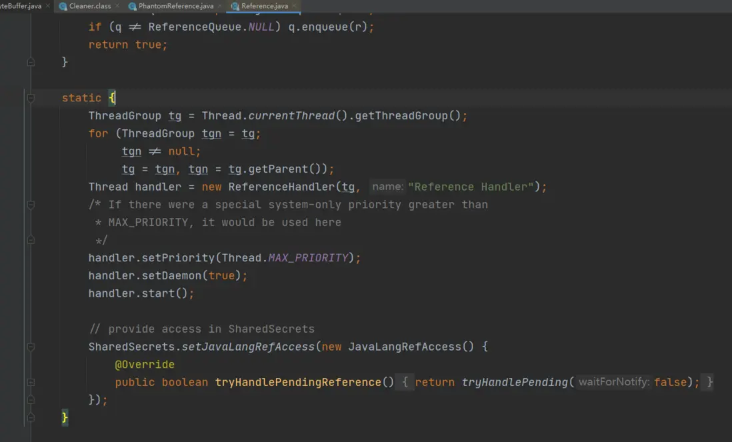This screenshot has height=442, width=732.
Task: Click 'Thread handler' variable declaration
Action: [x=135, y=187]
